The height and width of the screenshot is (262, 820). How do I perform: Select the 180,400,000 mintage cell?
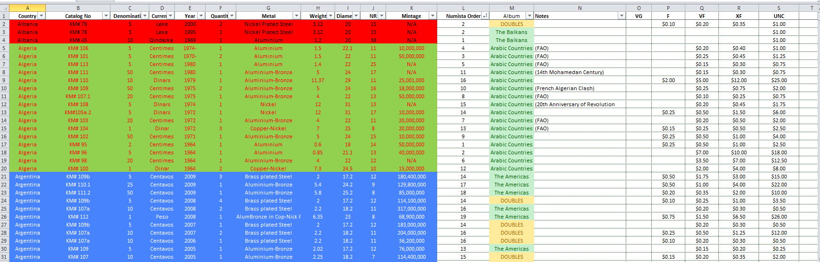[x=411, y=177]
